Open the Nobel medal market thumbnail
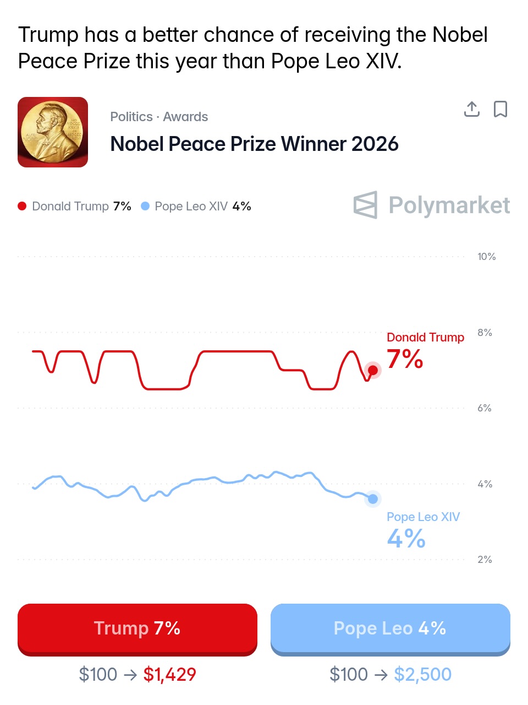528x705 pixels. click(53, 132)
